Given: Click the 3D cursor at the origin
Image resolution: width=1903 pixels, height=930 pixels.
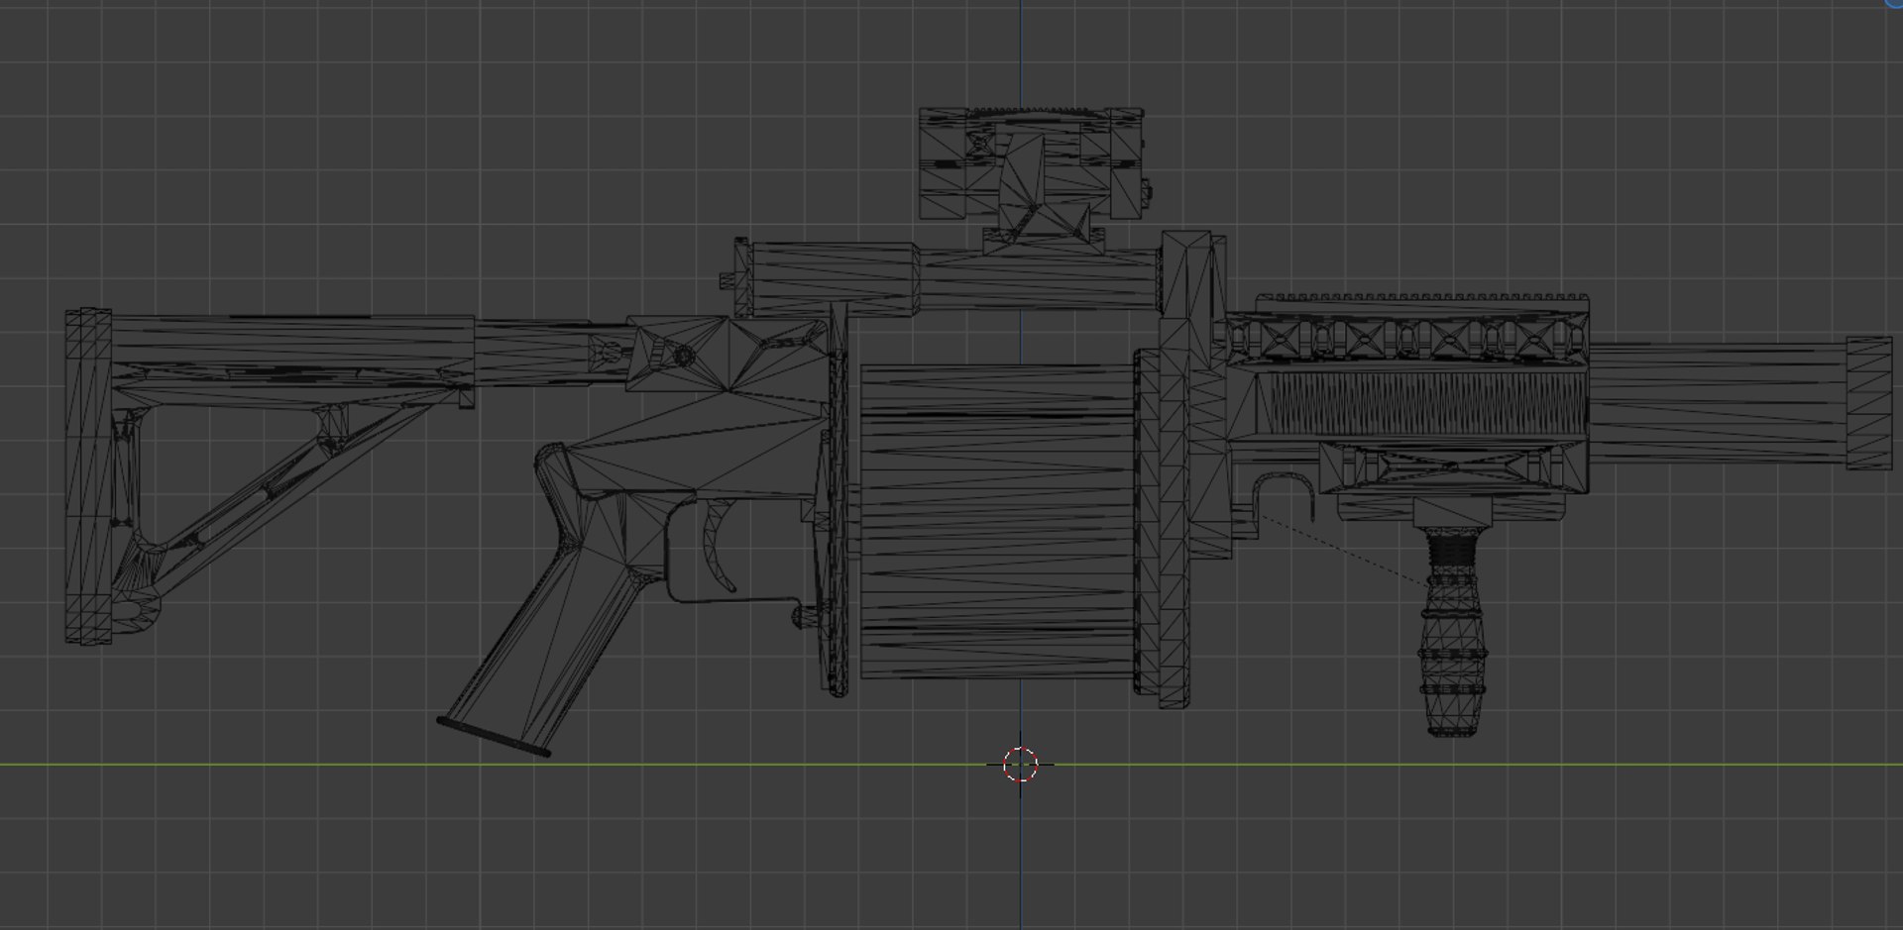Looking at the screenshot, I should (1020, 765).
